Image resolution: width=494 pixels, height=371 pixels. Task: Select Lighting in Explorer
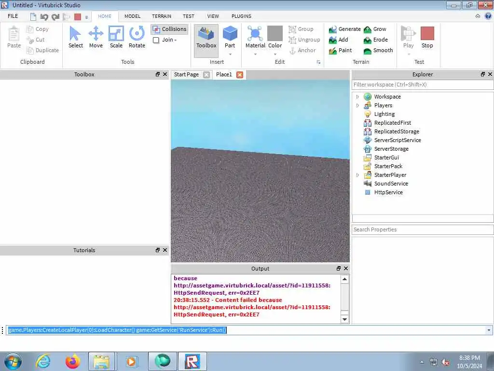[x=384, y=114]
